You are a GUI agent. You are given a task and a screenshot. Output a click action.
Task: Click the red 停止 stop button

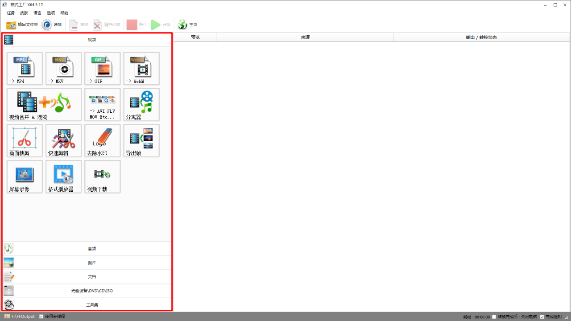point(137,25)
